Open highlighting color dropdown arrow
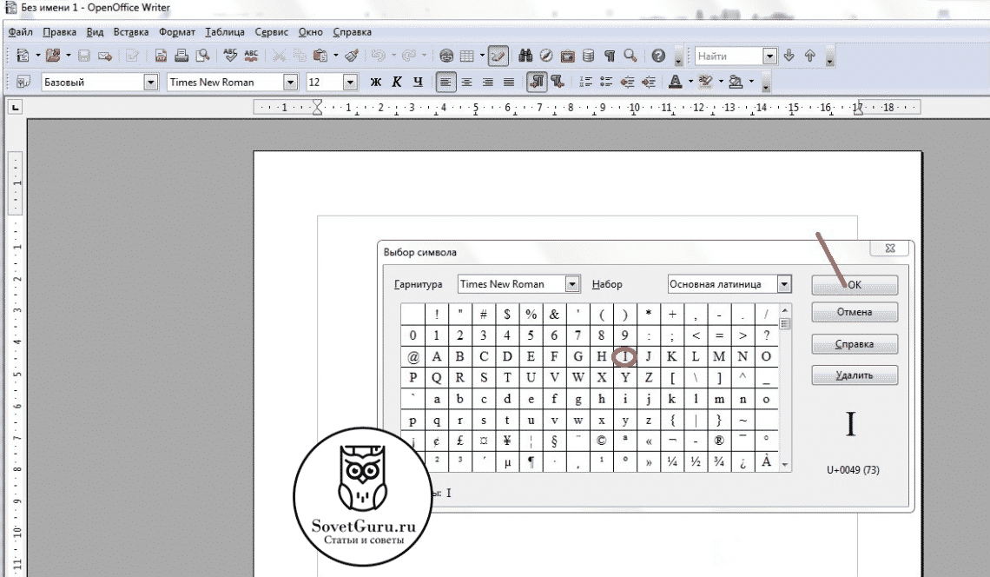The image size is (990, 577). 721,83
